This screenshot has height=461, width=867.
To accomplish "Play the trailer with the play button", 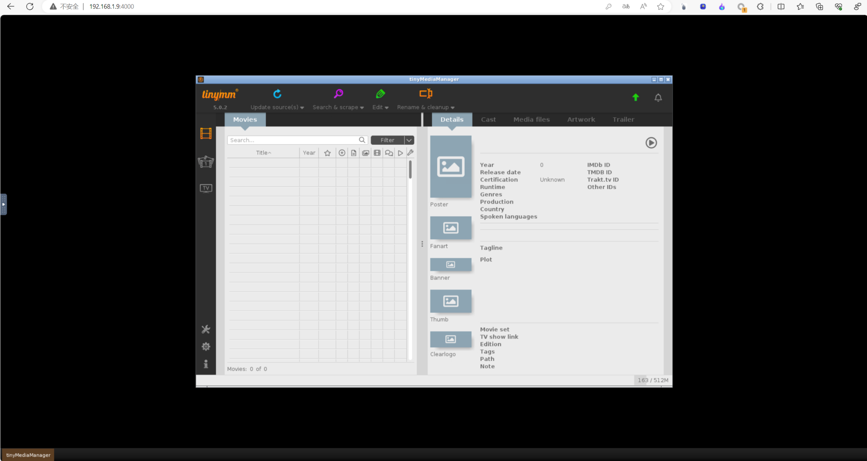I will [651, 143].
